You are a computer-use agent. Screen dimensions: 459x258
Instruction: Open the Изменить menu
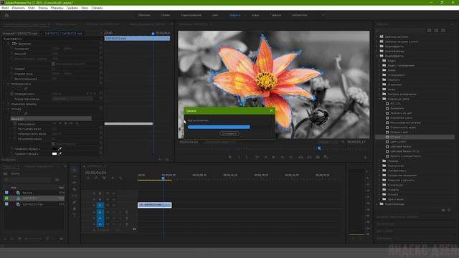pyautogui.click(x=18, y=8)
